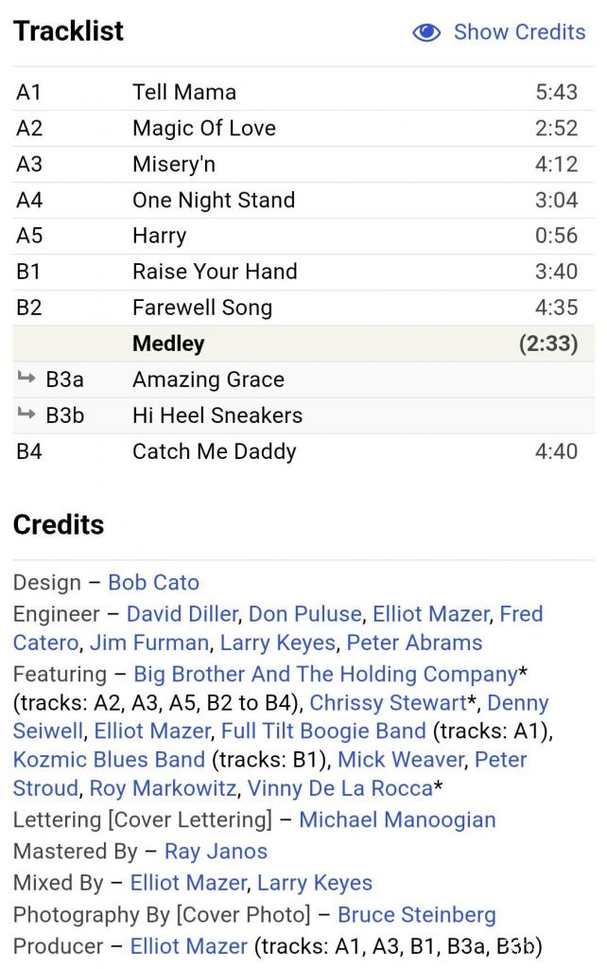
Task: Open the Kozmic Blues Band link
Action: click(109, 760)
